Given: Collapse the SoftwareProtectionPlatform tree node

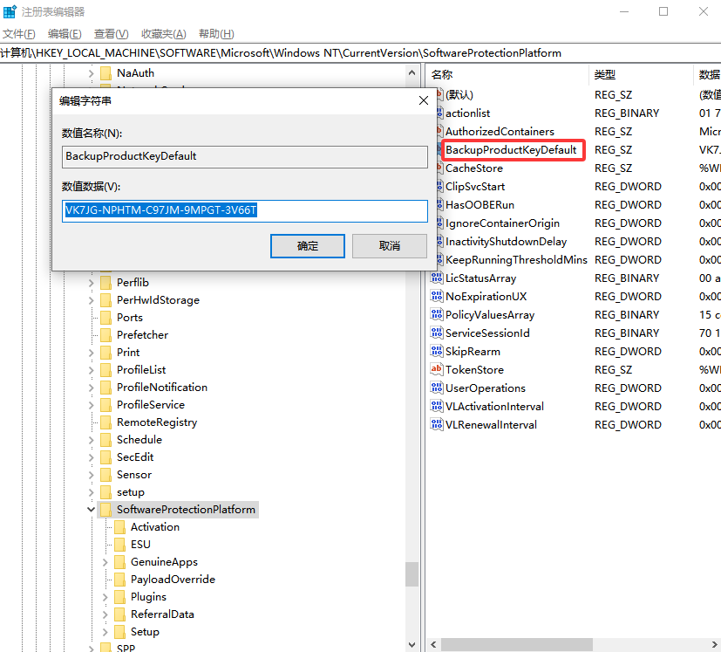Looking at the screenshot, I should [91, 509].
